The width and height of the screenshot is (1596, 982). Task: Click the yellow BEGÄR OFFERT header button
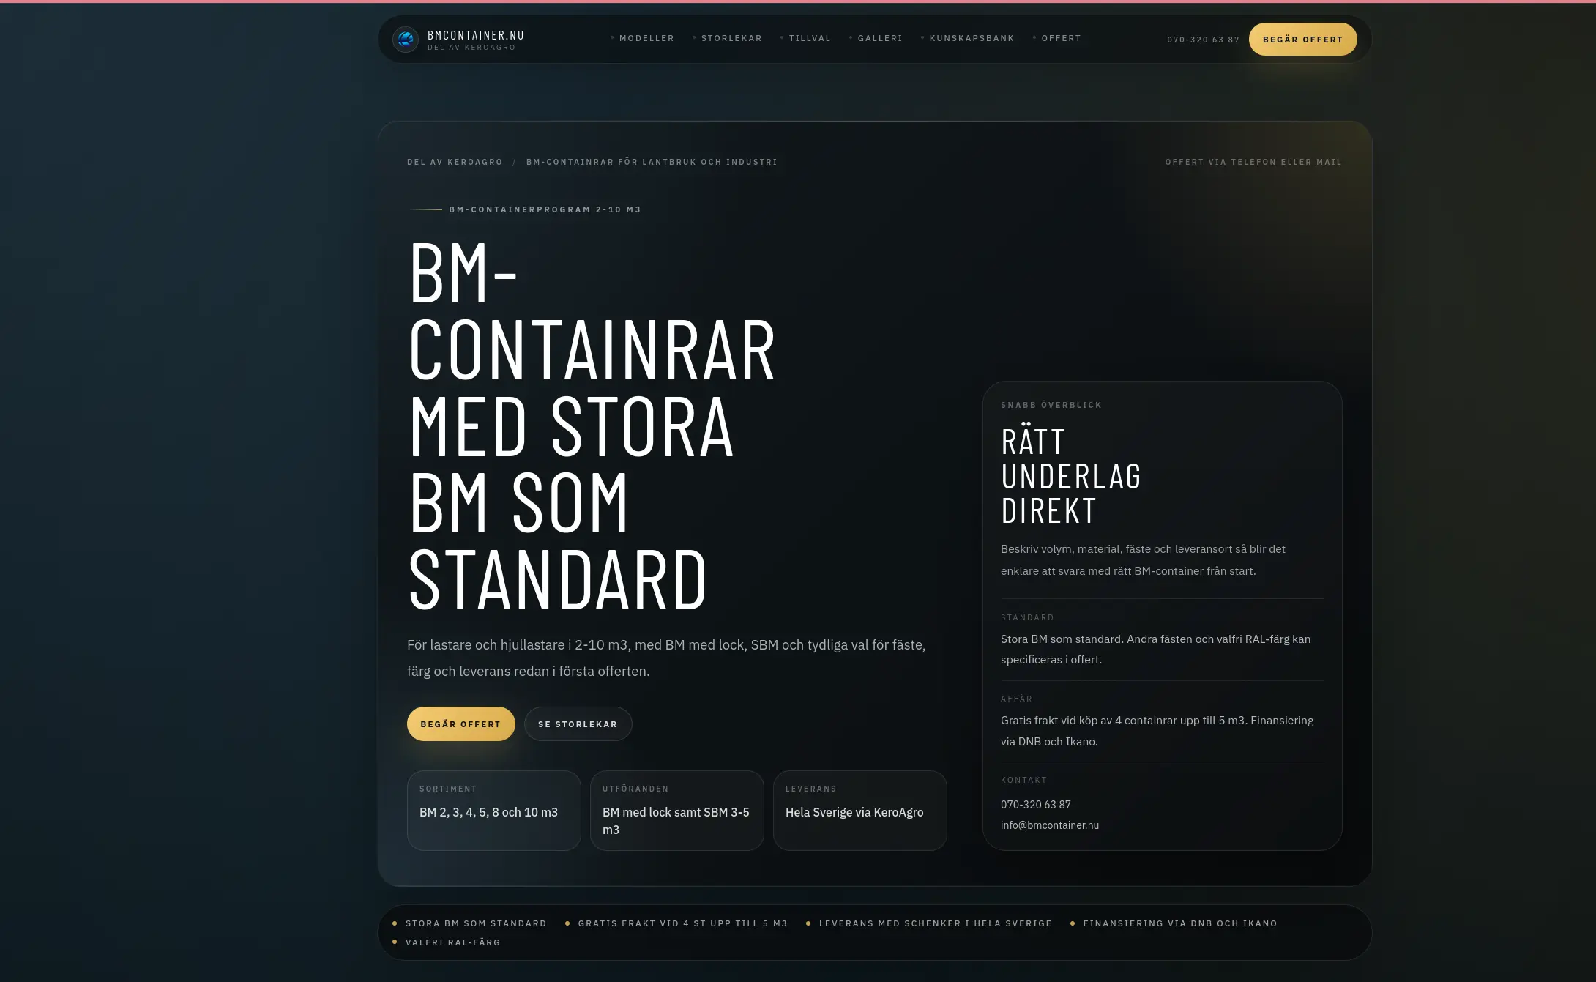(1302, 39)
